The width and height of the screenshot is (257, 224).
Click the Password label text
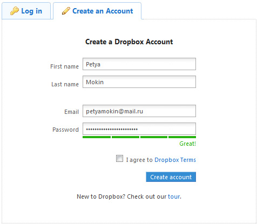coord(65,130)
